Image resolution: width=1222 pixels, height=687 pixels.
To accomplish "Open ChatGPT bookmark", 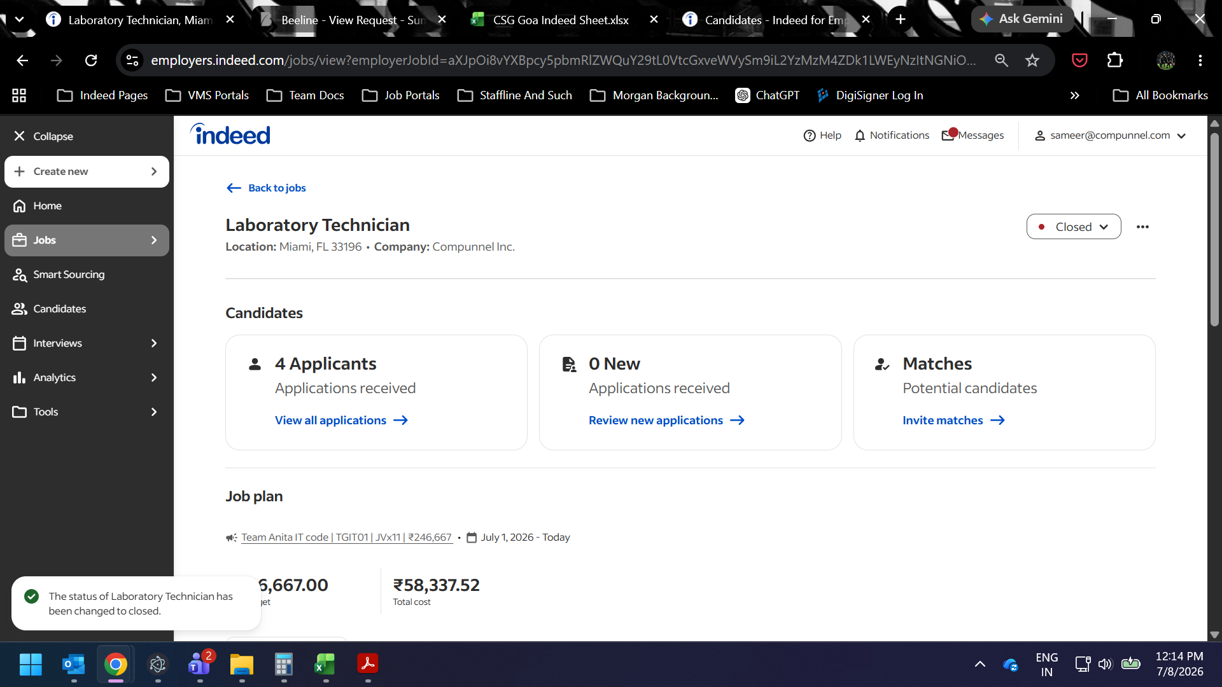I will [x=768, y=95].
